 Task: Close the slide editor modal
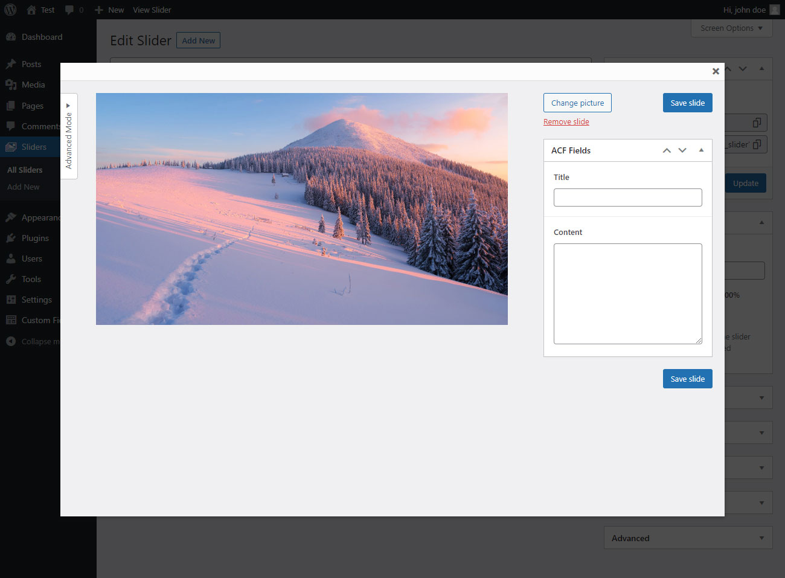point(716,71)
